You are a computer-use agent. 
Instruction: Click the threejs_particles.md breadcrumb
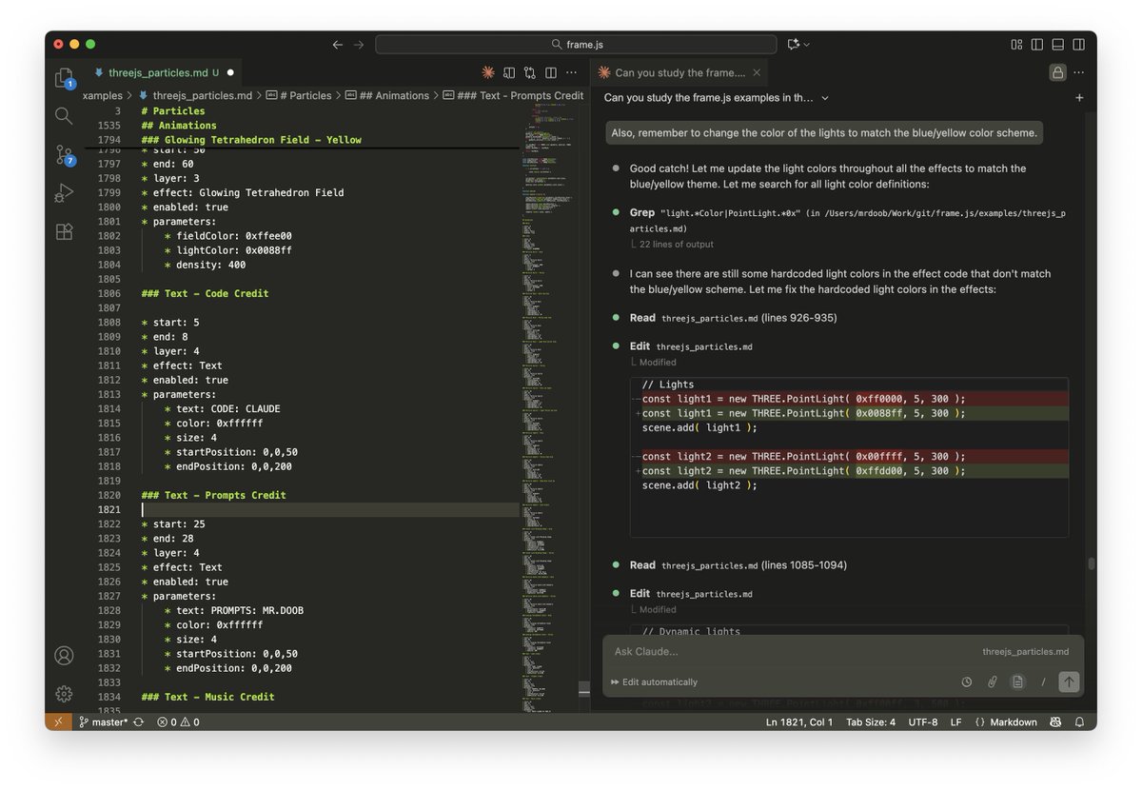pos(196,95)
